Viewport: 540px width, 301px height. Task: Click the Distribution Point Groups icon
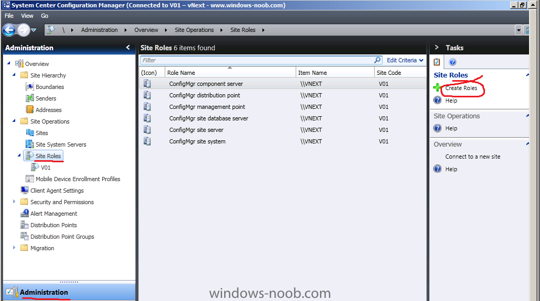25,236
